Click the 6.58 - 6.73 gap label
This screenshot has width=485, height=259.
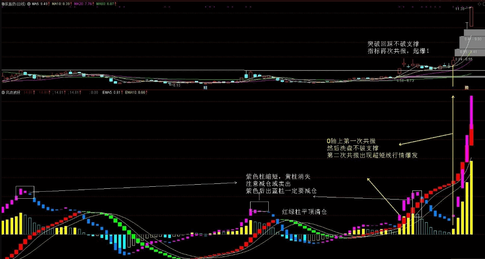tap(405, 81)
